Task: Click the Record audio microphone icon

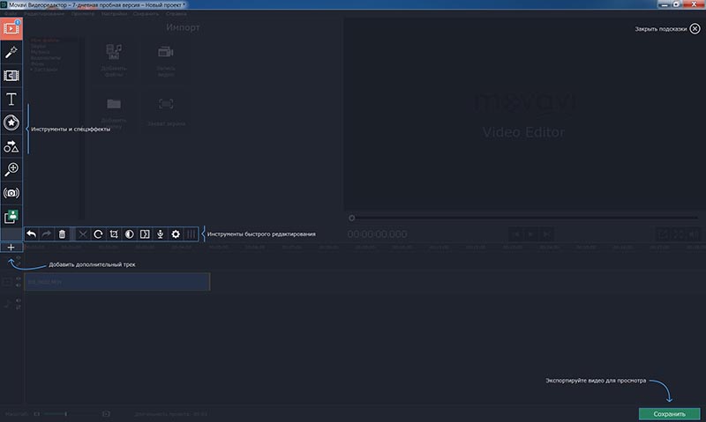Action: tap(160, 234)
